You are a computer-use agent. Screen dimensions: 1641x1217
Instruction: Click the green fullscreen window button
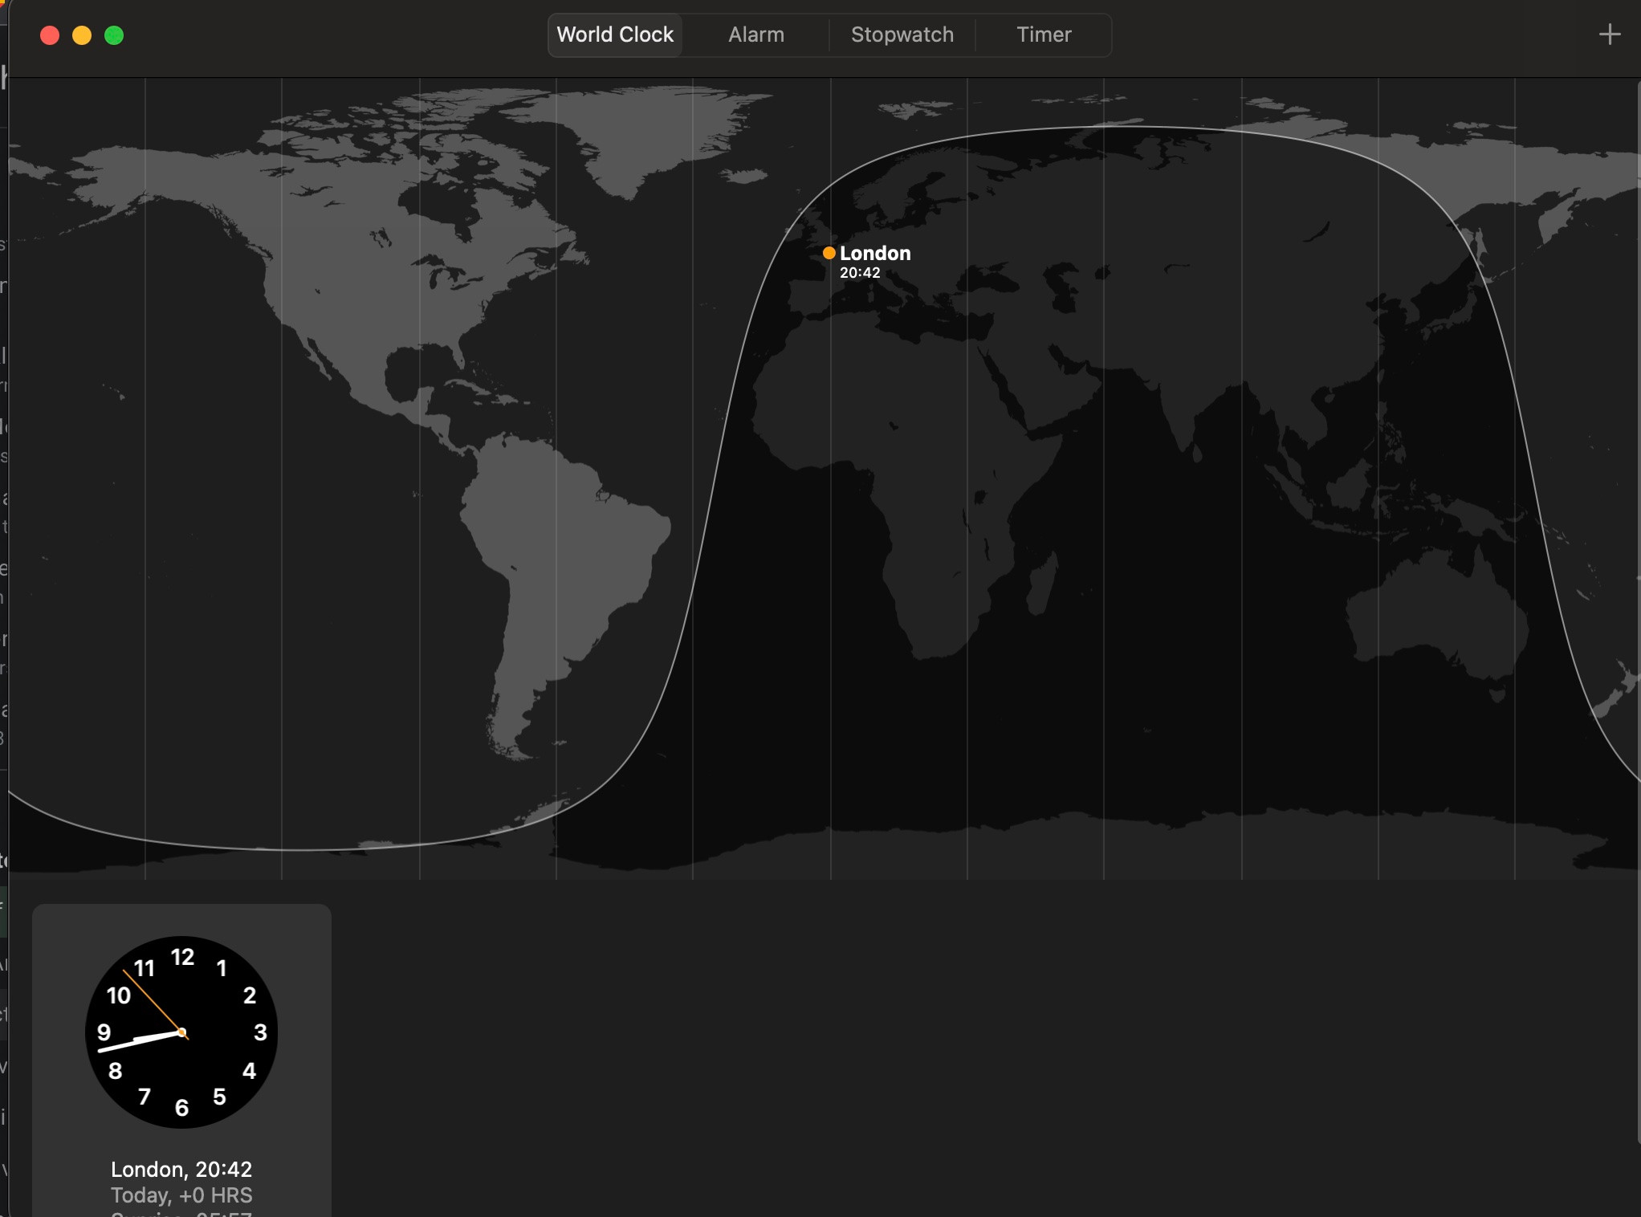(x=114, y=35)
